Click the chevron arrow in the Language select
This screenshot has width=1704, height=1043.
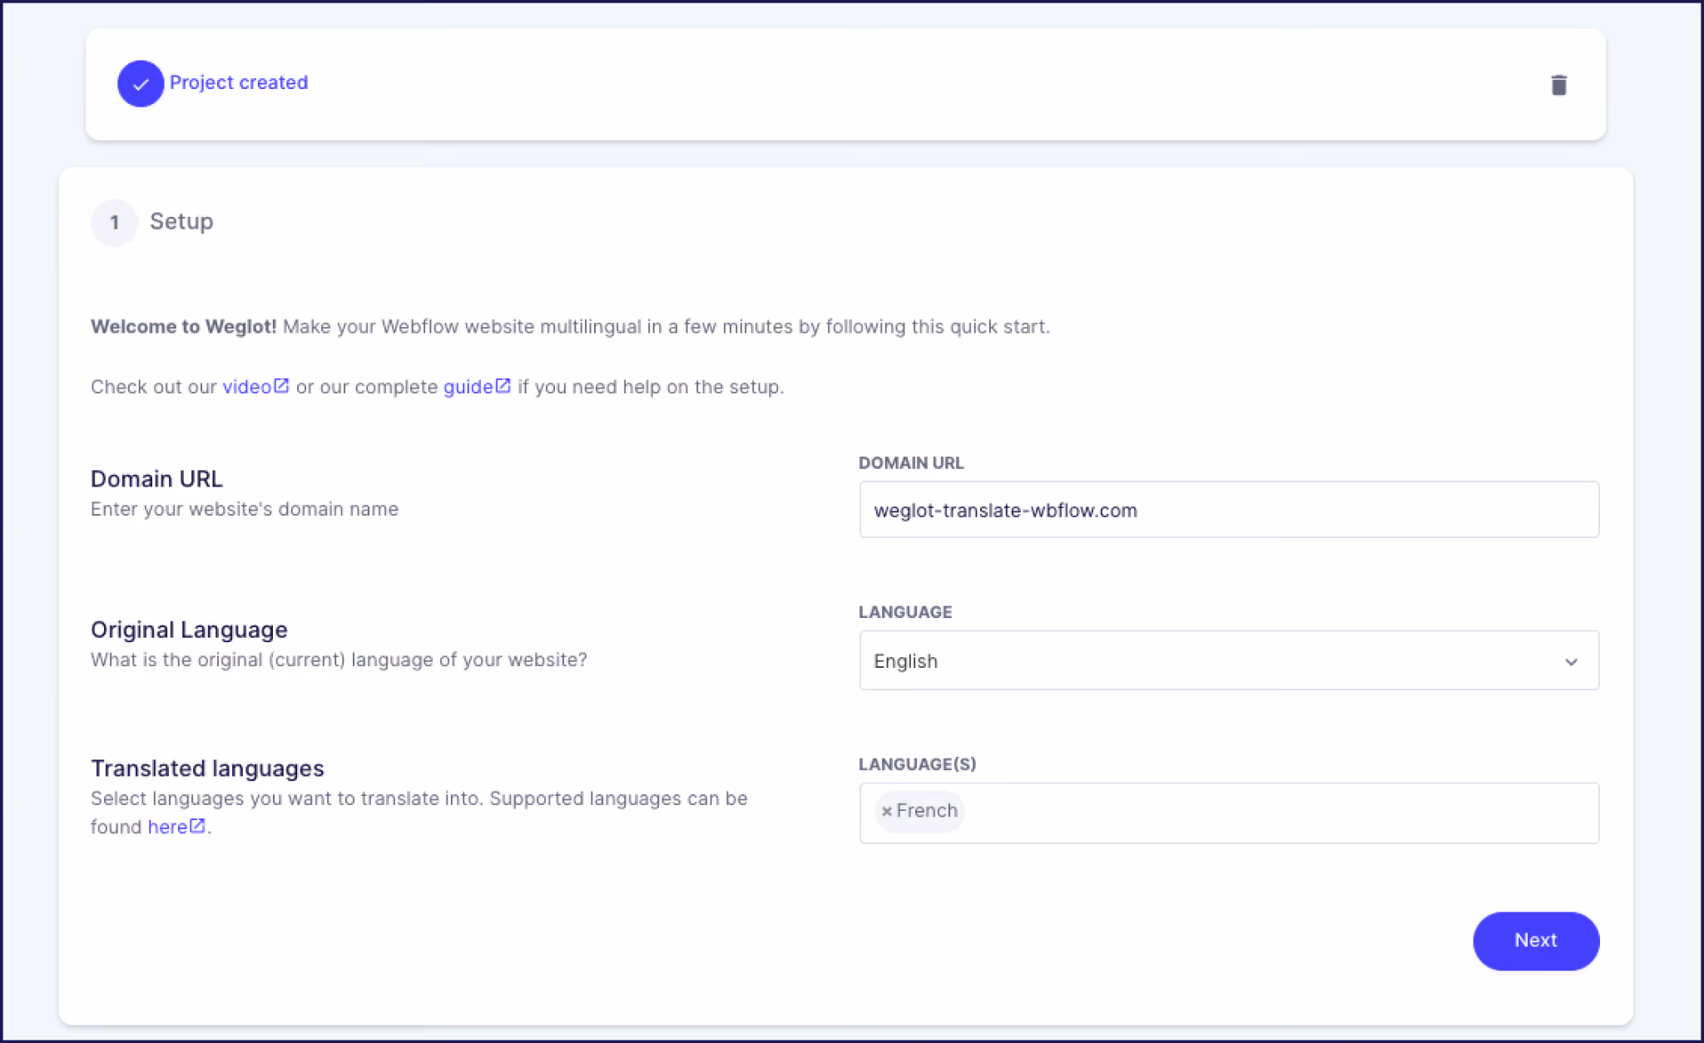click(1571, 662)
